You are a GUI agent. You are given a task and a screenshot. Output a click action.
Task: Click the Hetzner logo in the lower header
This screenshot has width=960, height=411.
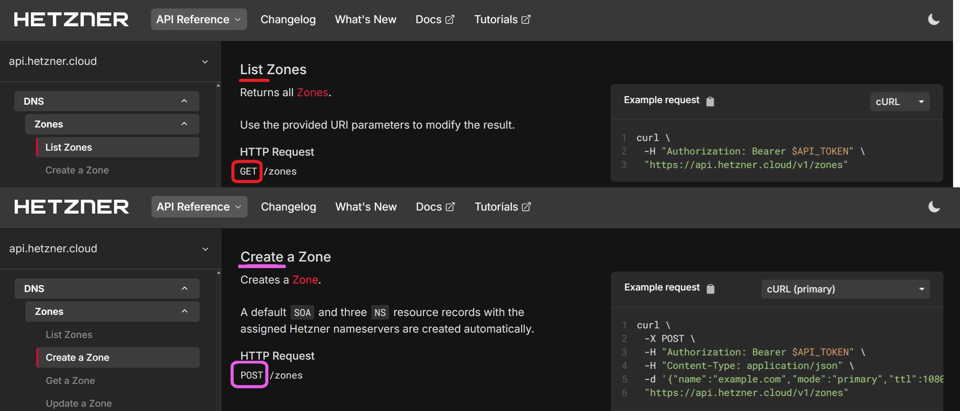(x=71, y=207)
